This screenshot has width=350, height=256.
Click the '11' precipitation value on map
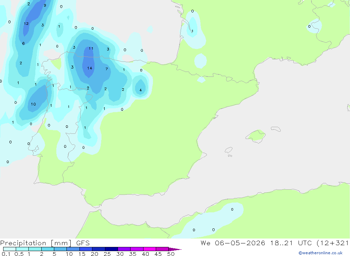click(91, 48)
